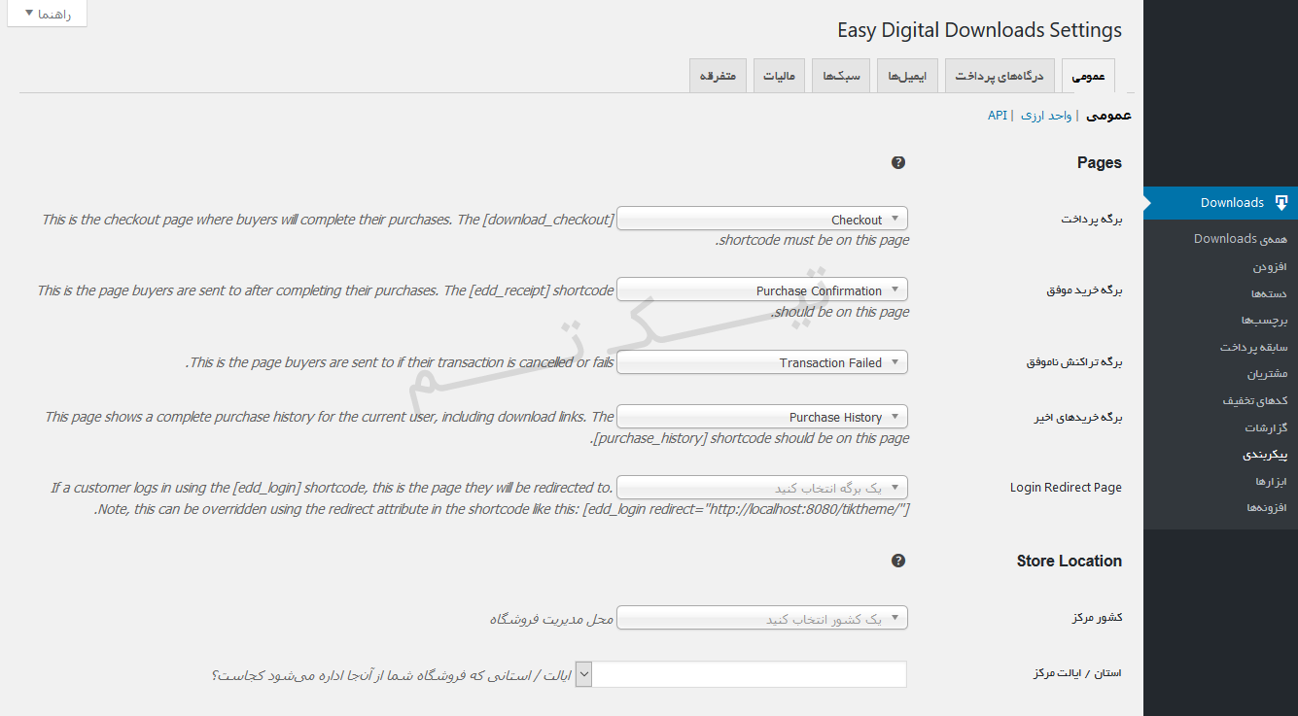This screenshot has width=1298, height=716.
Task: Click the Easy Digital Downloads Settings heading
Action: point(979,30)
